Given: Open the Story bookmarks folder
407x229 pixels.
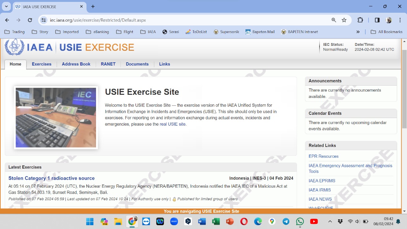Looking at the screenshot, I should [x=40, y=32].
